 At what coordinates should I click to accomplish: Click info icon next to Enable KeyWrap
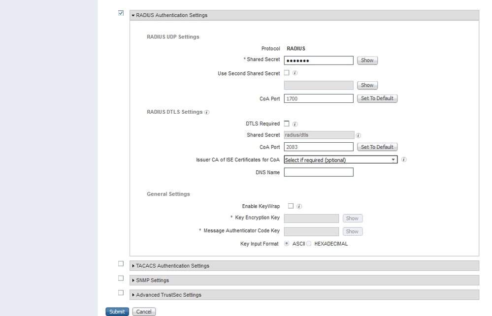[299, 206]
